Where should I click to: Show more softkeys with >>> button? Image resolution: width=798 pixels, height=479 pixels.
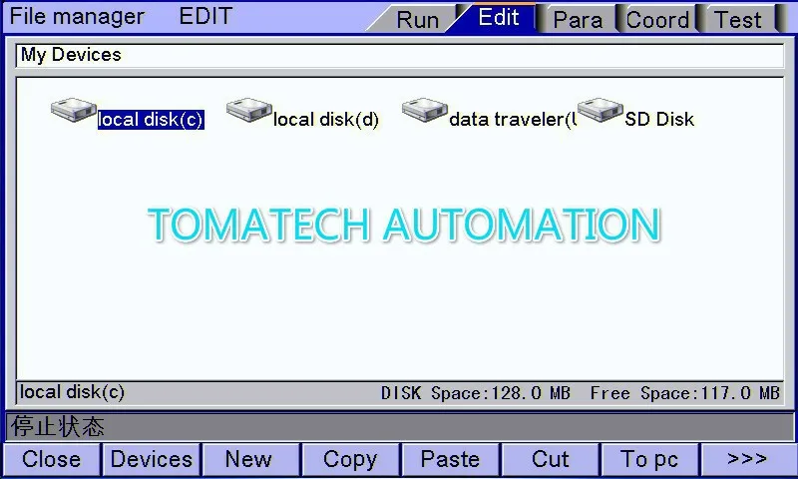click(748, 460)
